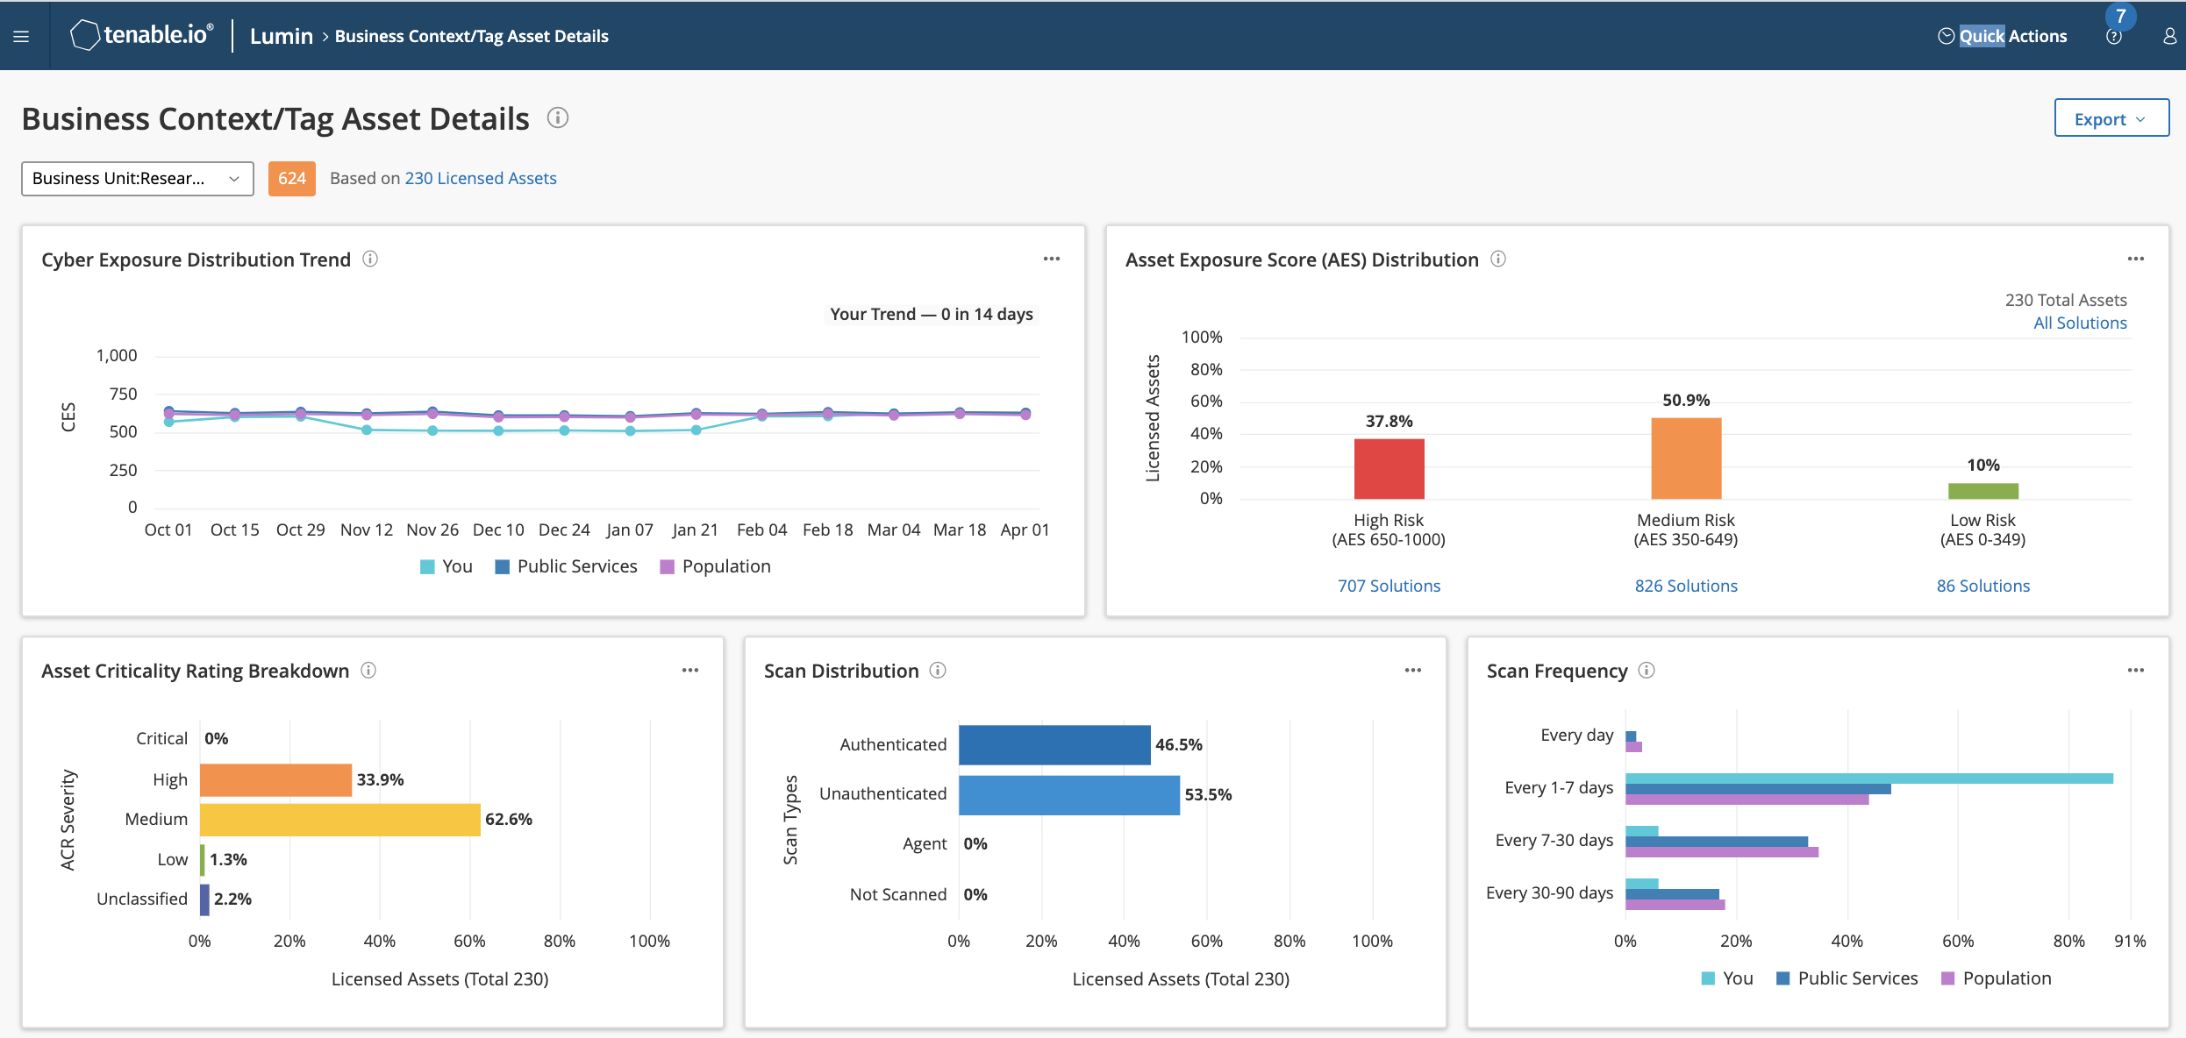Open the user account icon
Image resolution: width=2186 pixels, height=1038 pixels.
(2169, 36)
